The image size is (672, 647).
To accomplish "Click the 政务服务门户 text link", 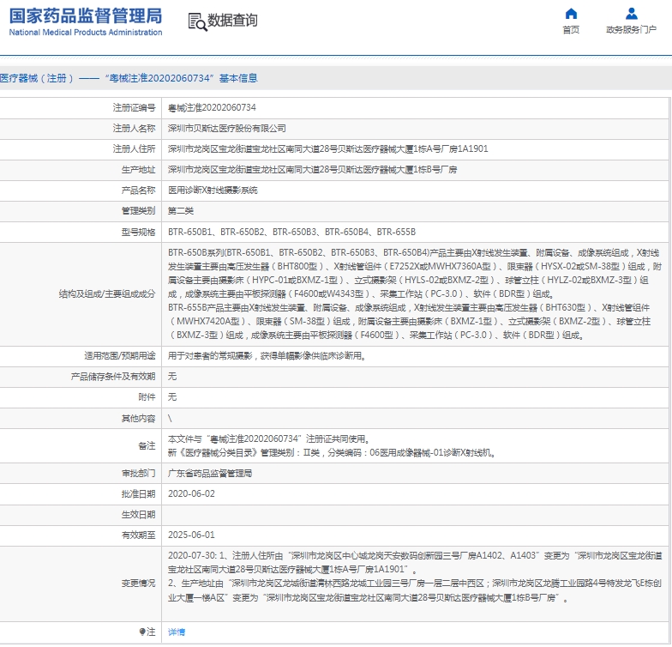I will point(631,29).
